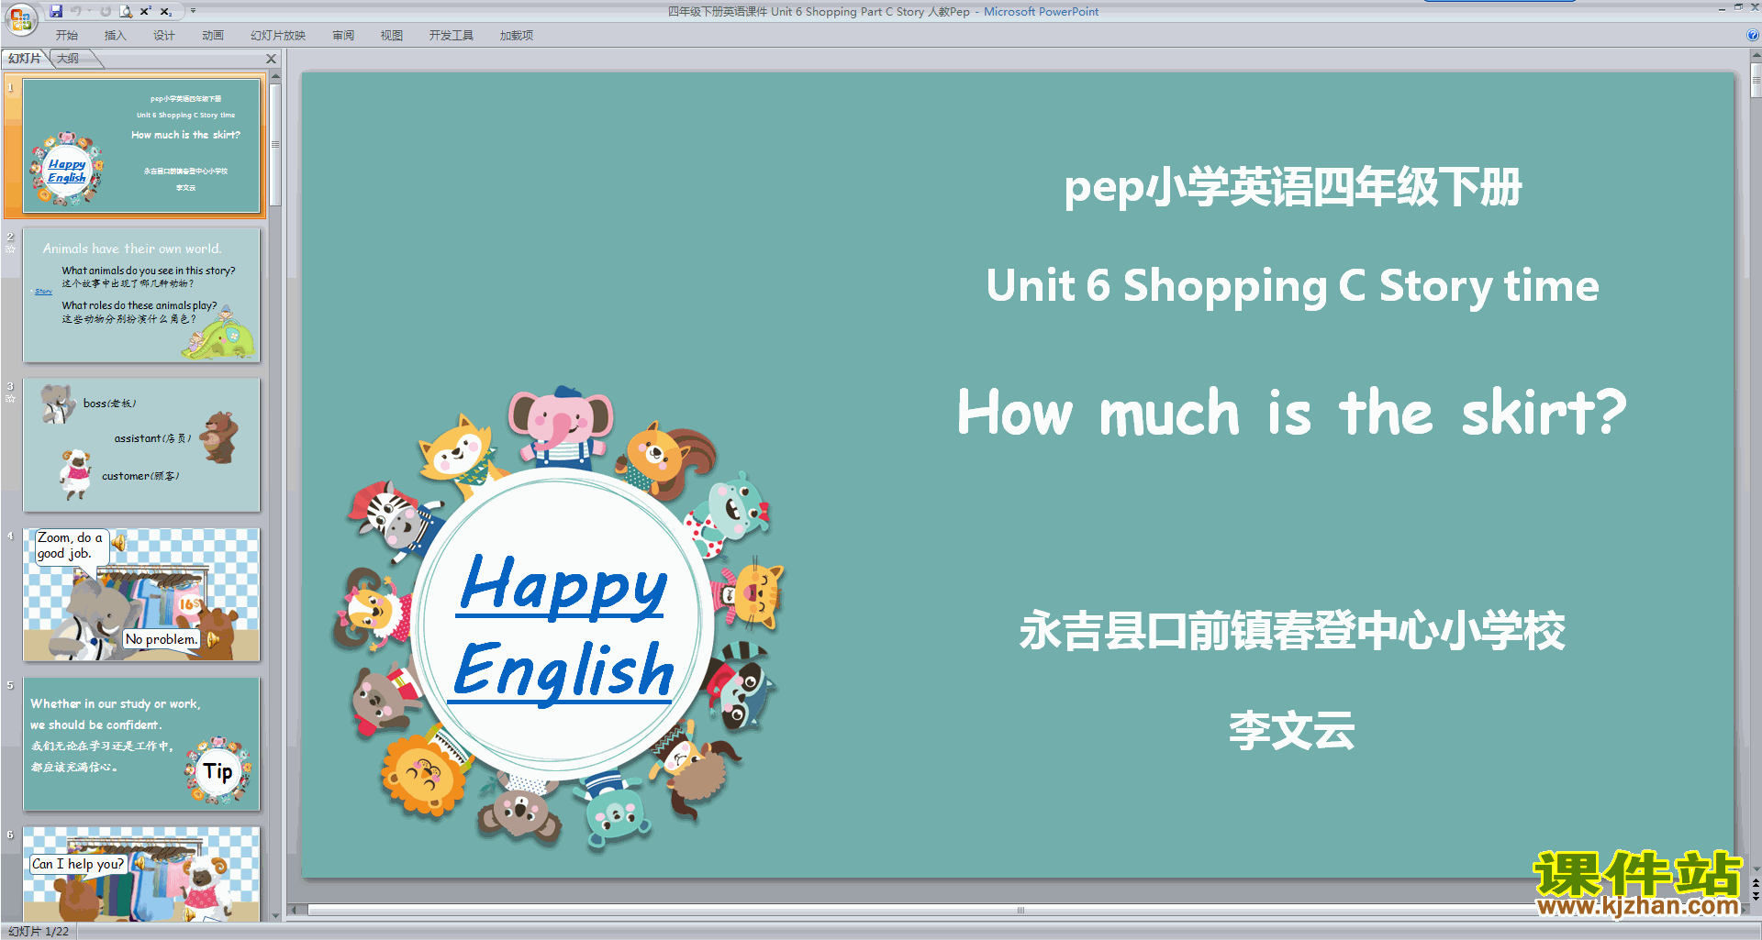Switch to the 大纲 outline tab
Image resolution: width=1762 pixels, height=940 pixels.
(69, 59)
